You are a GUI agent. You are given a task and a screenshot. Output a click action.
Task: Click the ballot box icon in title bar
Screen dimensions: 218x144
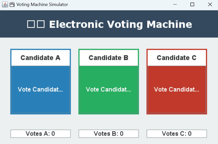(x=12, y=4)
